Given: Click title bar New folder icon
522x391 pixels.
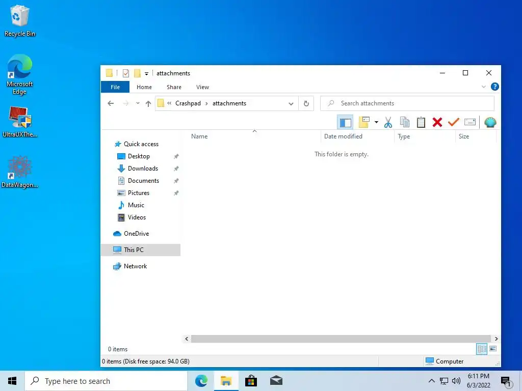Looking at the screenshot, I should (x=137, y=73).
